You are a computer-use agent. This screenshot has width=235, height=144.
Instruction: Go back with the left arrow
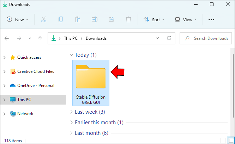(x=7, y=38)
